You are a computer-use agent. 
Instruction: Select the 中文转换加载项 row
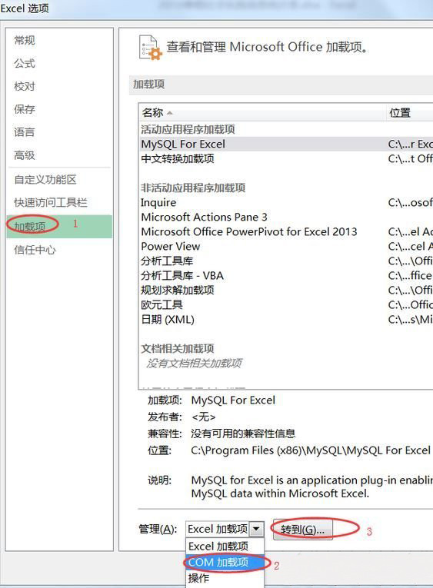pyautogui.click(x=286, y=158)
